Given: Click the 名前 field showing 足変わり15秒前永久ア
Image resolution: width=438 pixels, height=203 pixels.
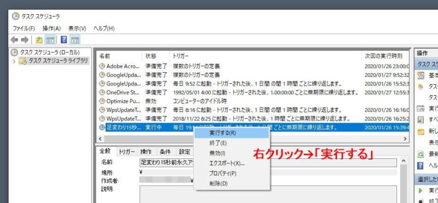Looking at the screenshot, I should click(x=268, y=163).
